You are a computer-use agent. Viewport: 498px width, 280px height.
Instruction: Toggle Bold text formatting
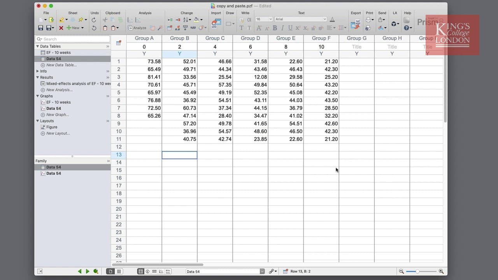tap(275, 28)
